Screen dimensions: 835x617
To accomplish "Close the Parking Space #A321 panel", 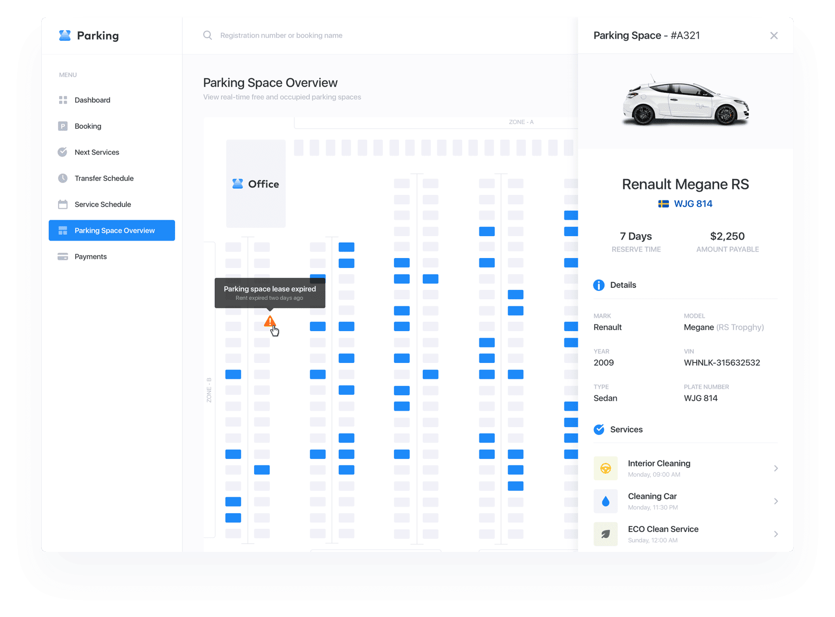I will click(x=774, y=35).
